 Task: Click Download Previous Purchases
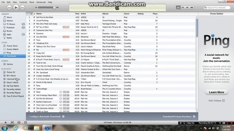[179, 116]
